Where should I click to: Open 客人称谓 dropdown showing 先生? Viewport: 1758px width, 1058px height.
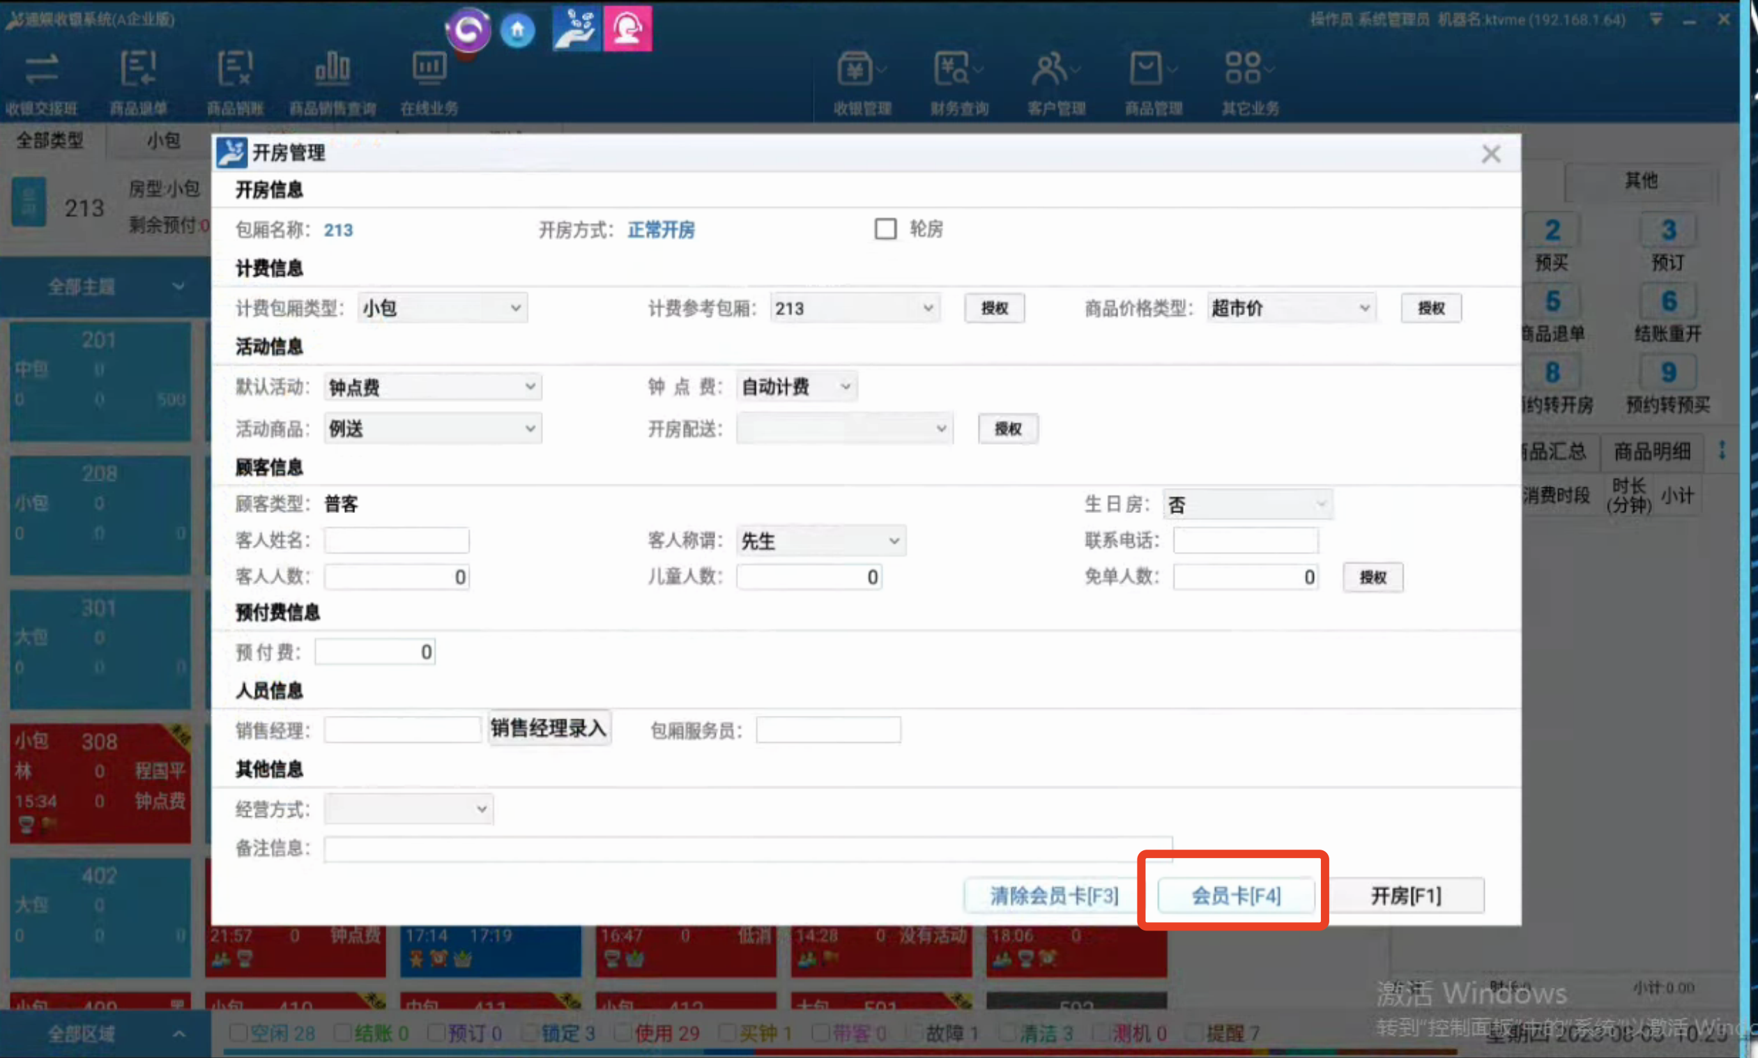click(x=820, y=541)
